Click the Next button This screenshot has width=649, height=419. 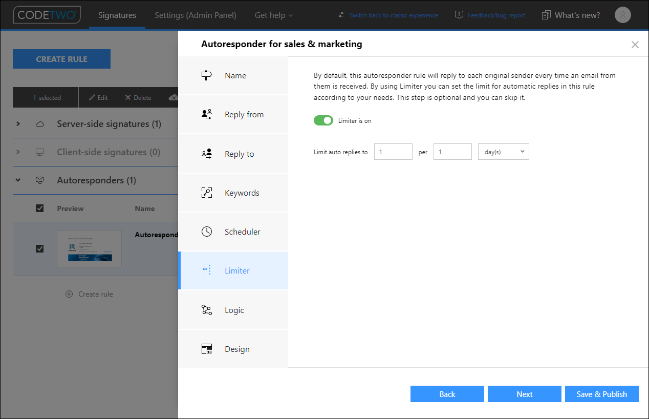(x=525, y=394)
